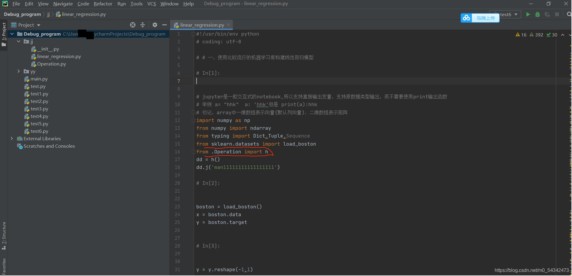
Task: Click the Stop square icon
Action: click(557, 14)
